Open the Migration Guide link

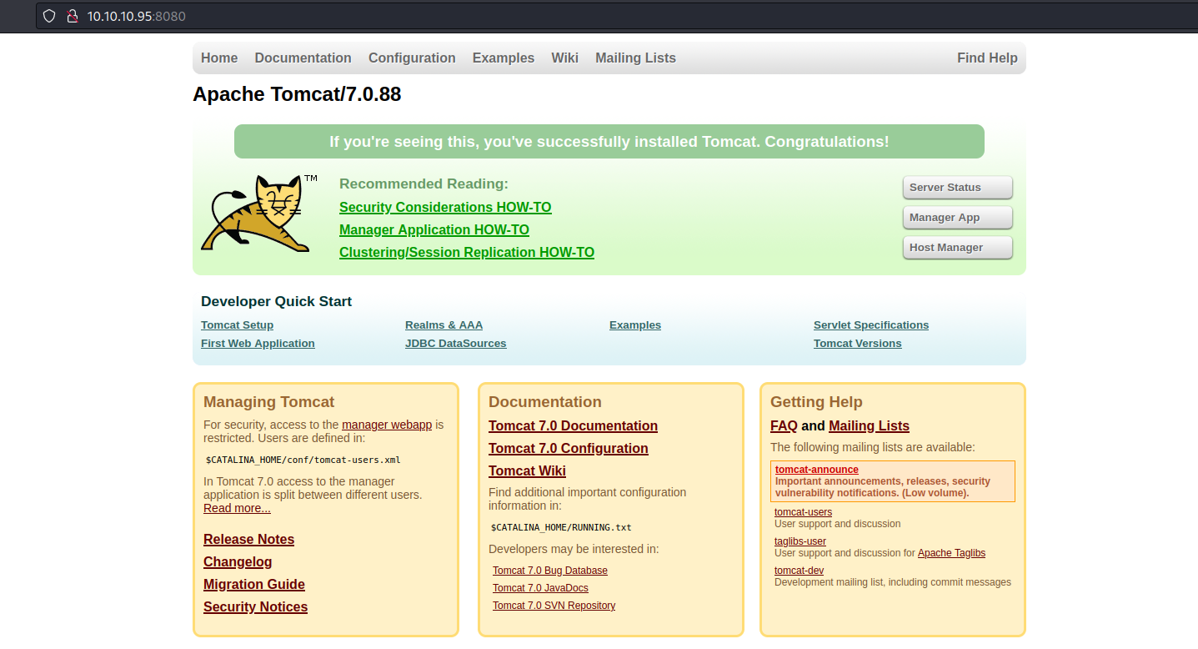pyautogui.click(x=254, y=584)
